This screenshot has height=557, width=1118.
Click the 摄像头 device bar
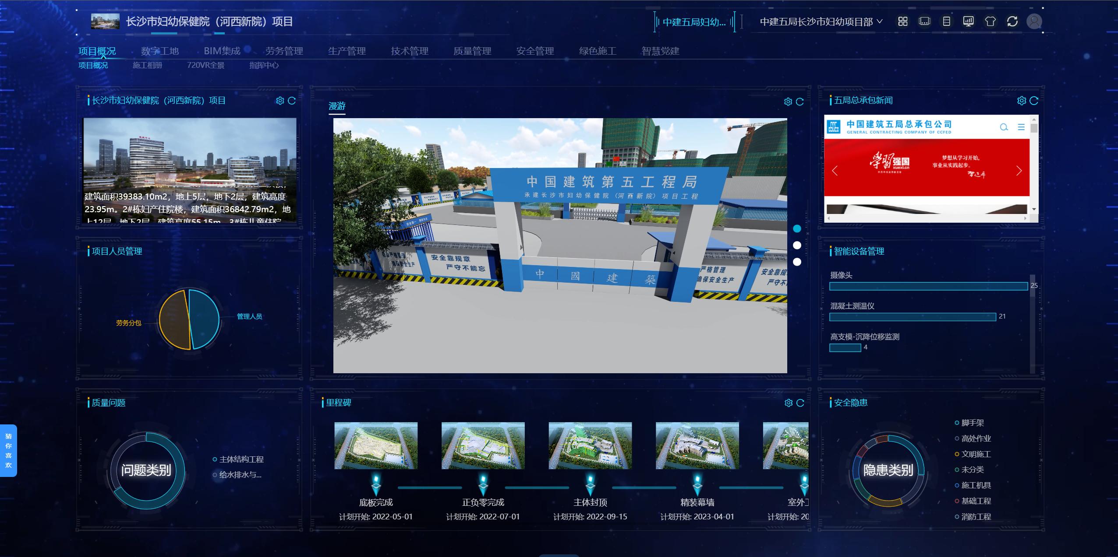coord(928,286)
